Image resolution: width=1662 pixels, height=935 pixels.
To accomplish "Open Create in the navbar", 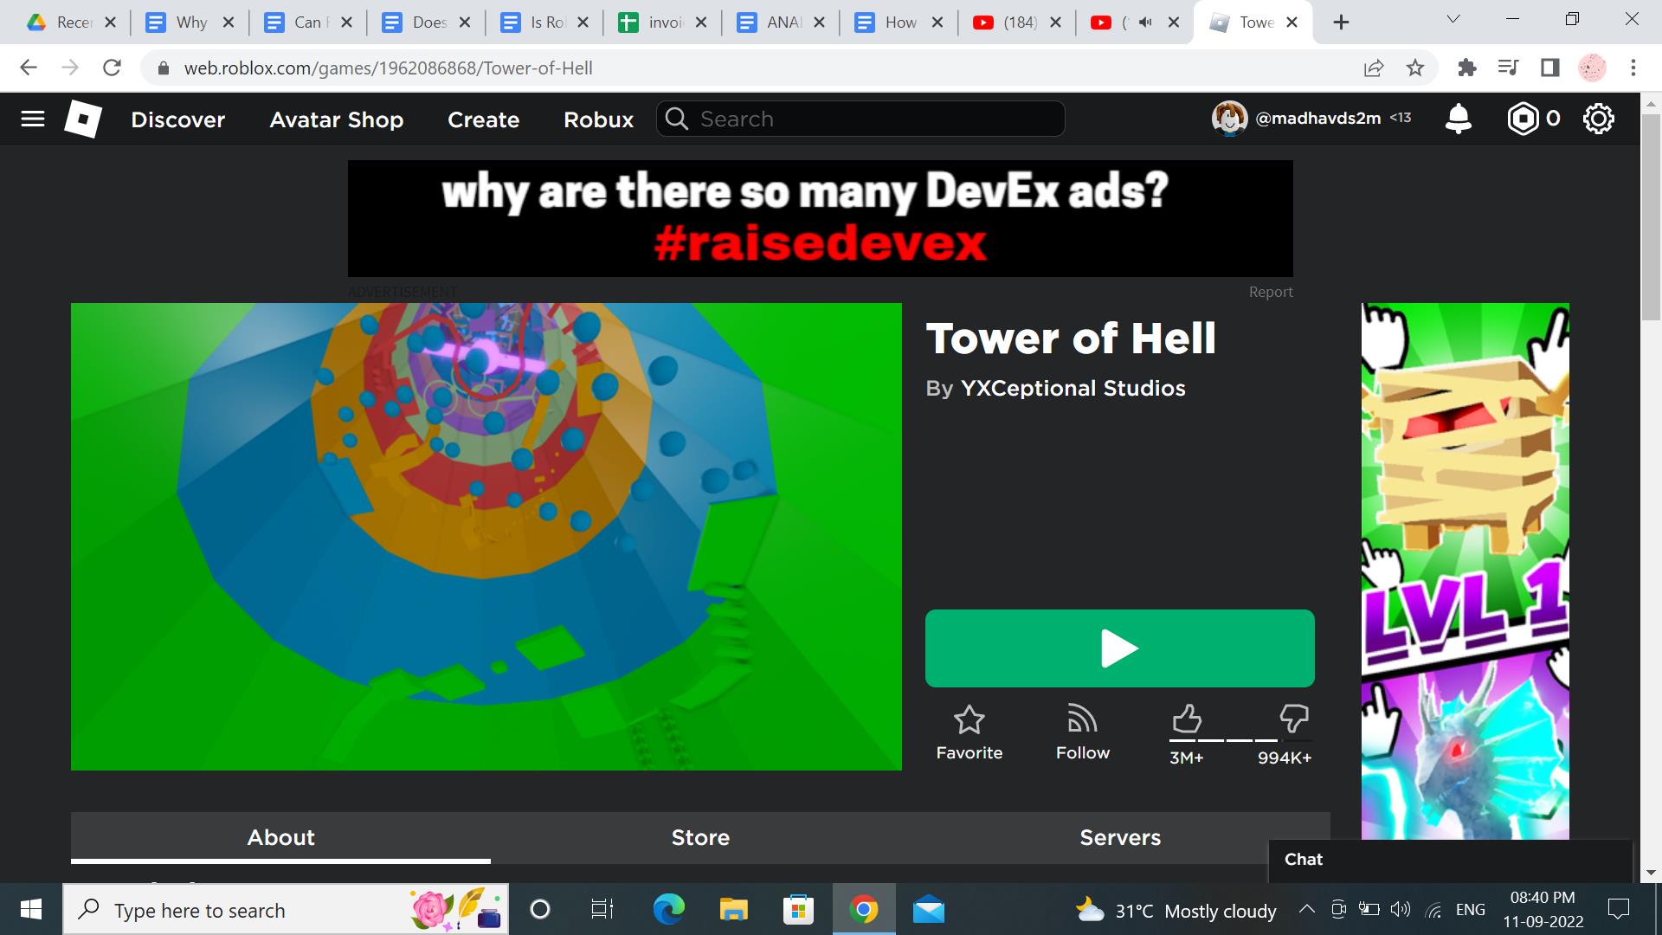I will 483,119.
